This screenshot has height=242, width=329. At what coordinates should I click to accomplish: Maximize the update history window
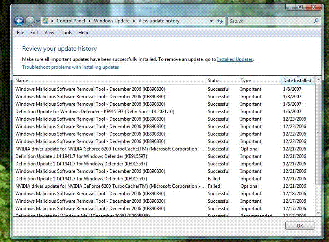pyautogui.click(x=300, y=7)
